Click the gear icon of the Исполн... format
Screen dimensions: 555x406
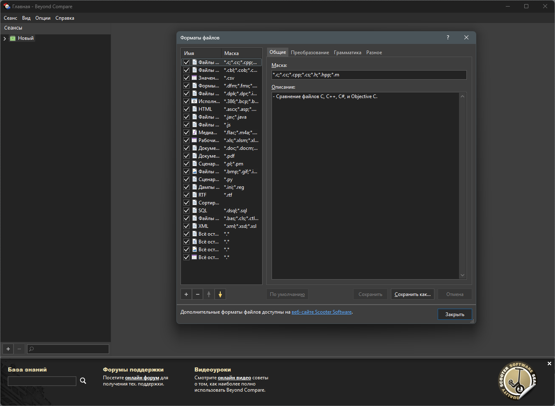click(194, 101)
